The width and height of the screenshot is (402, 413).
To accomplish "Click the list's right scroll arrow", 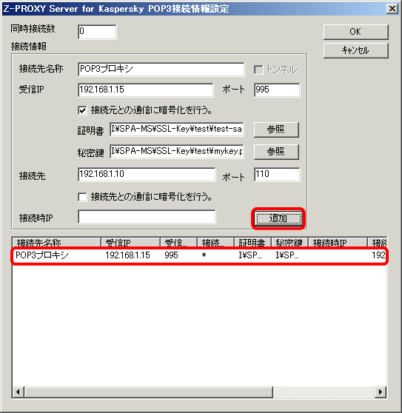I will tap(381, 392).
